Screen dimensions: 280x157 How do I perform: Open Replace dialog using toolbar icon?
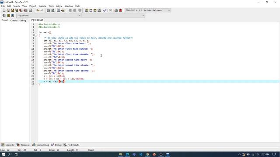tap(53, 10)
